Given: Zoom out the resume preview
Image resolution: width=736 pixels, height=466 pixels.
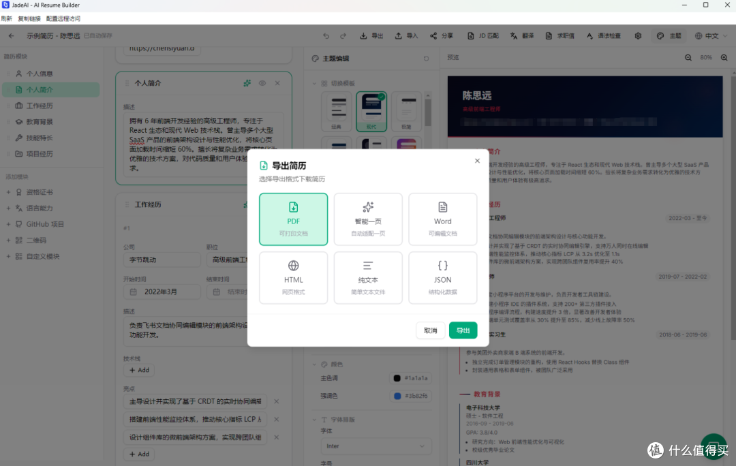Looking at the screenshot, I should click(688, 58).
